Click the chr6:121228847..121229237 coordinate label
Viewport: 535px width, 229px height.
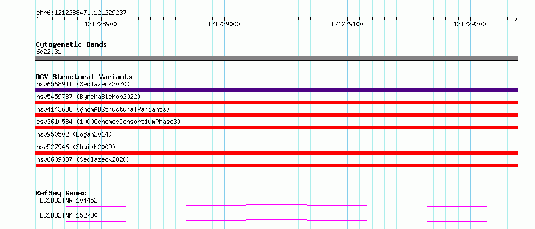[x=81, y=13]
